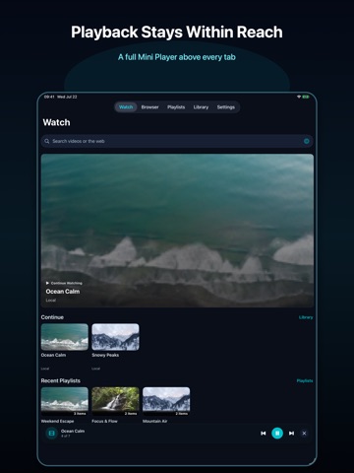Screen dimensions: 354x473
Task: Click the status bar time 09:41
Action: click(49, 97)
